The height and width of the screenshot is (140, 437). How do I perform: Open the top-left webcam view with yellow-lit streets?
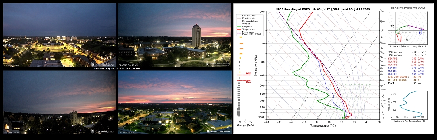click(60, 35)
